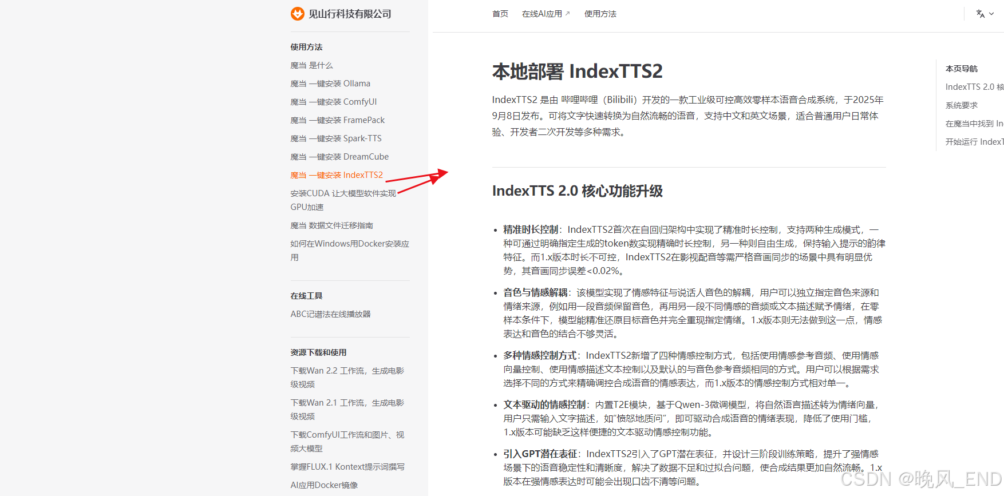
Task: Click the 在线工具 sidebar section heading
Action: tap(306, 296)
